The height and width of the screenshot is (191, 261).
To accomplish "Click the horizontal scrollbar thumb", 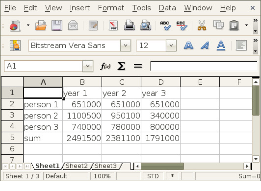I will tap(162, 166).
